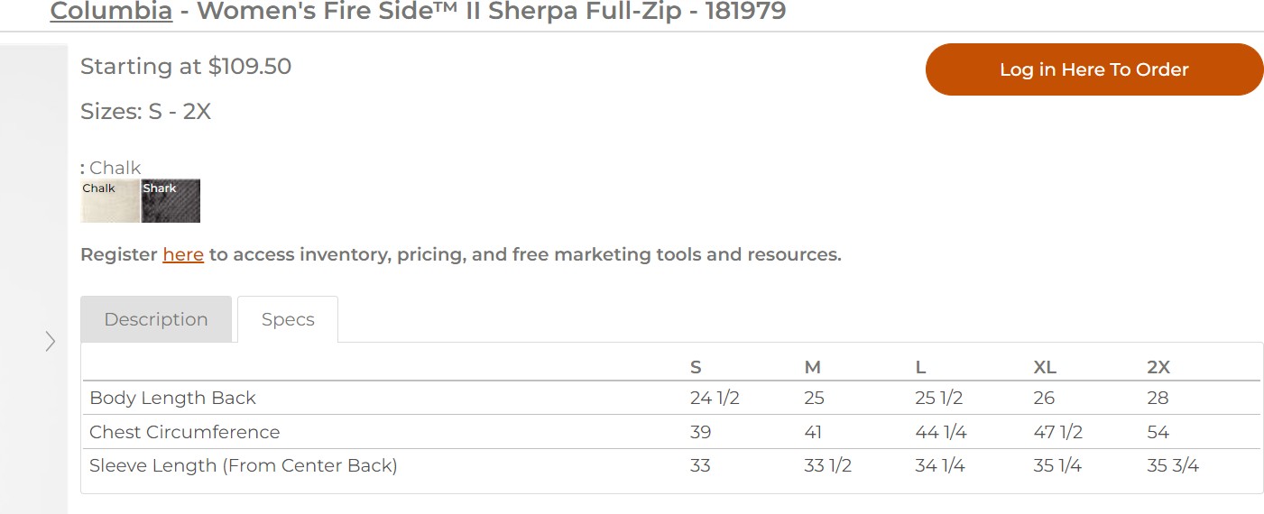The image size is (1264, 514).
Task: Click the XL size column header
Action: pos(1045,367)
